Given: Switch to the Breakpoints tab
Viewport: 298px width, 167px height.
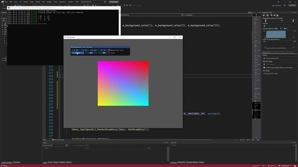Looking at the screenshot, I should coord(182,162).
